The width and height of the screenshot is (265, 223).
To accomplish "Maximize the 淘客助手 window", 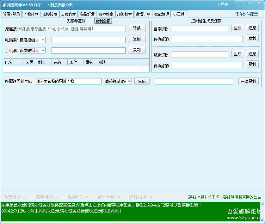I will [248, 3].
